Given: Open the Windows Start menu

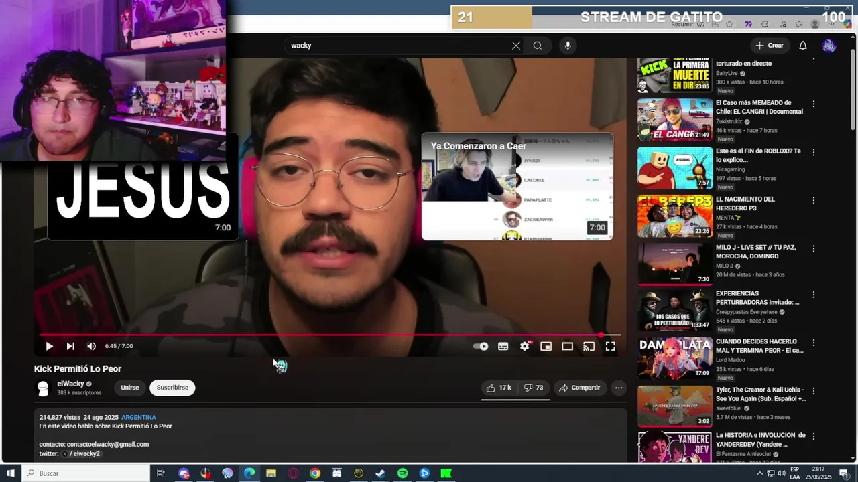Looking at the screenshot, I should (11, 473).
